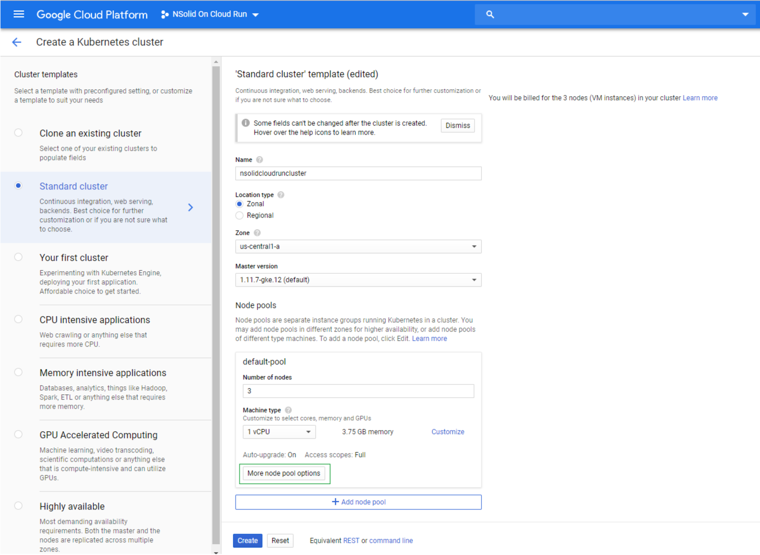Click the Reset button
The height and width of the screenshot is (555, 760).
tap(280, 541)
